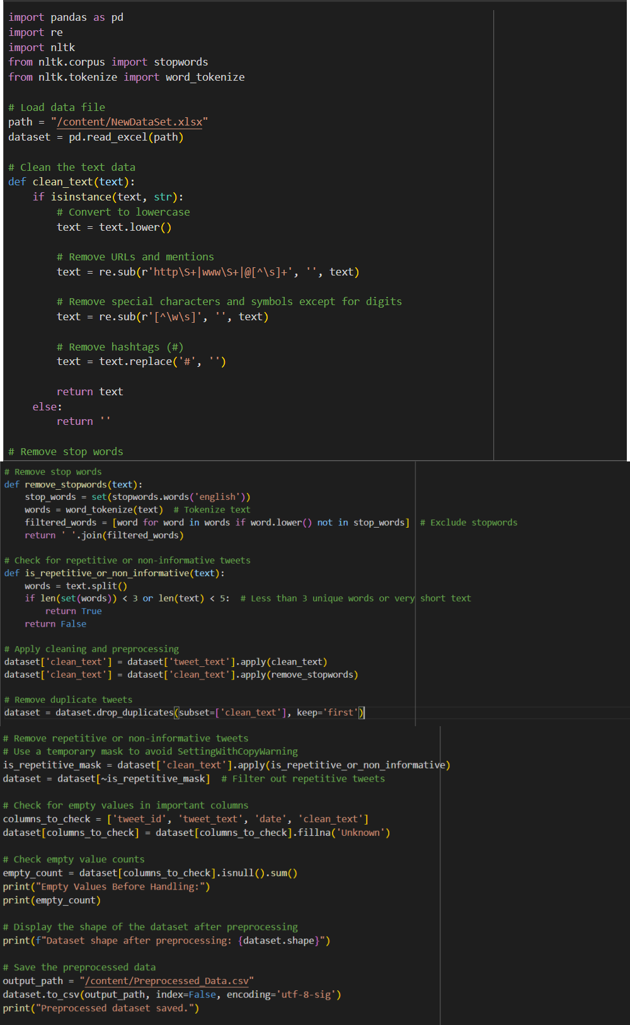Click the line with .apply(clean_text)

tap(166, 661)
